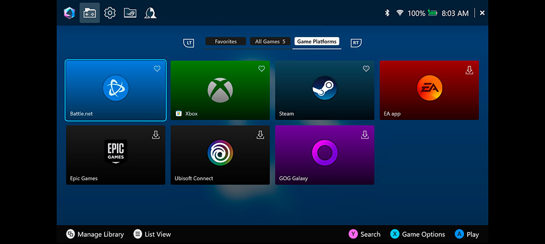
Task: Select the Game Library controller icon
Action: 90,13
